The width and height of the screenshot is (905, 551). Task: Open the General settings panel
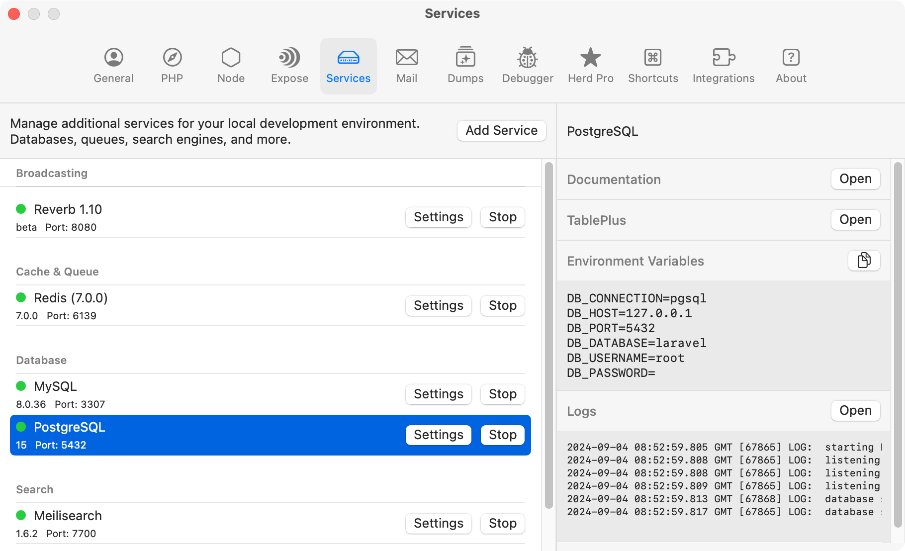113,65
